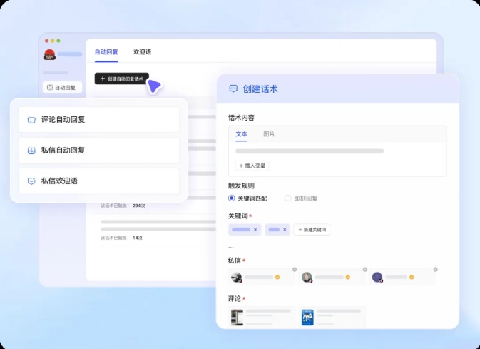Click the 私信欢迎语 smiley message icon
The height and width of the screenshot is (349, 480).
pos(31,181)
